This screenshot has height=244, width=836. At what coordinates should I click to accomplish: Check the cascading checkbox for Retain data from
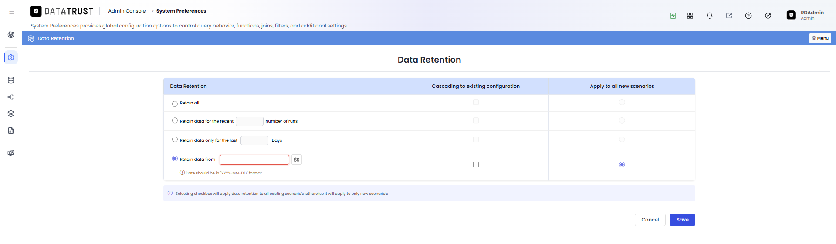point(476,164)
